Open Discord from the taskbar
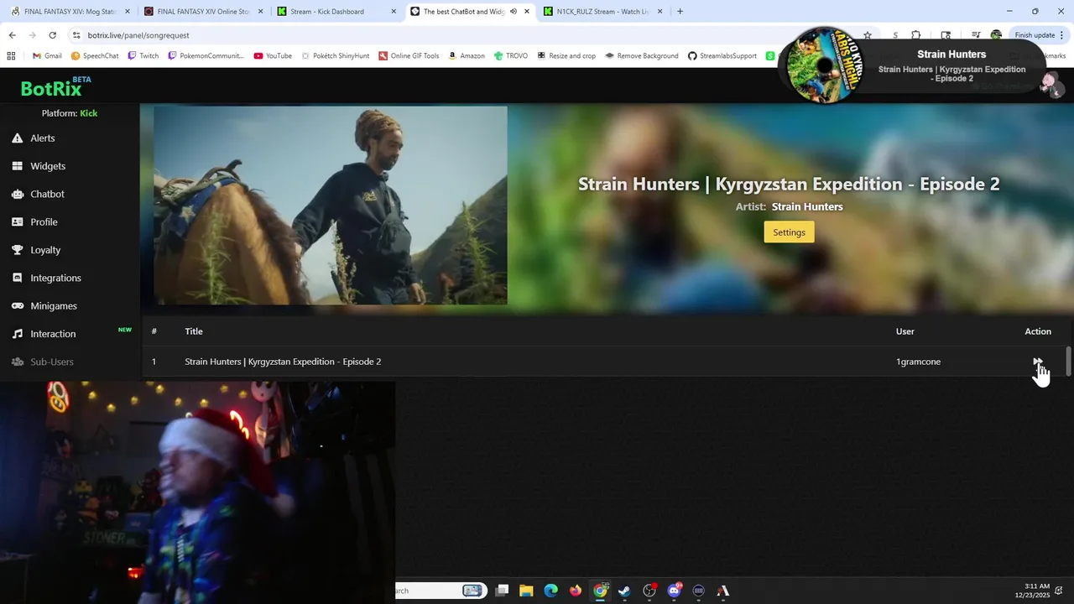1074x604 pixels. [674, 591]
